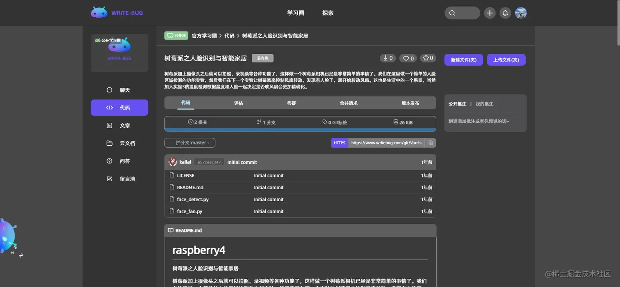Open 问答 in the sidebar

click(119, 161)
